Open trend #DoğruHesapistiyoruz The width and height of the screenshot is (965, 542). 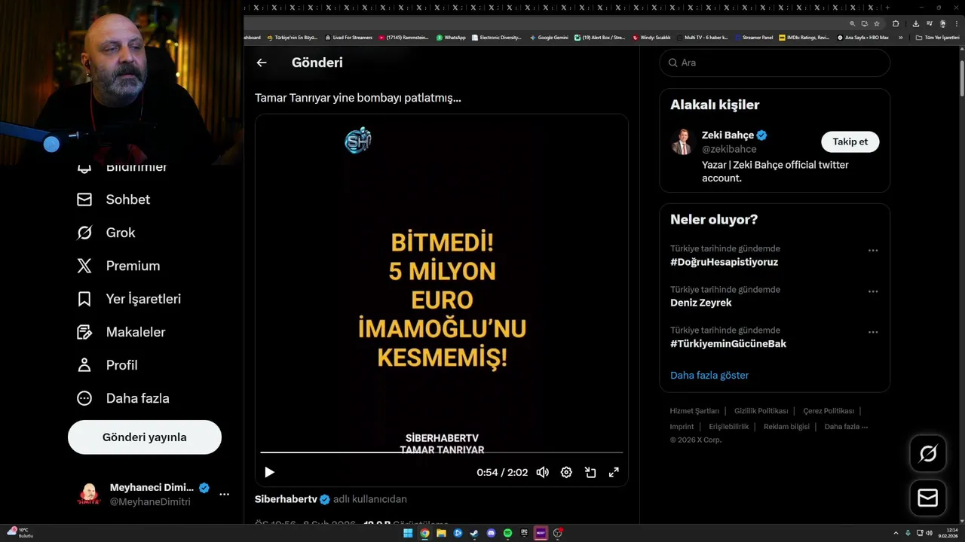(x=724, y=262)
